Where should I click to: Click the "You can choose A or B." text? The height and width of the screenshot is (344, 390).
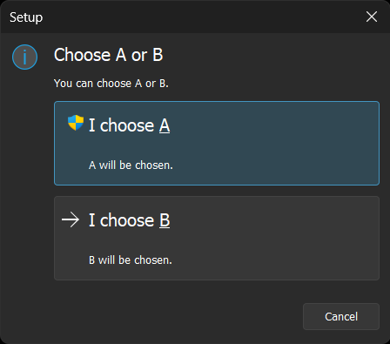(111, 84)
